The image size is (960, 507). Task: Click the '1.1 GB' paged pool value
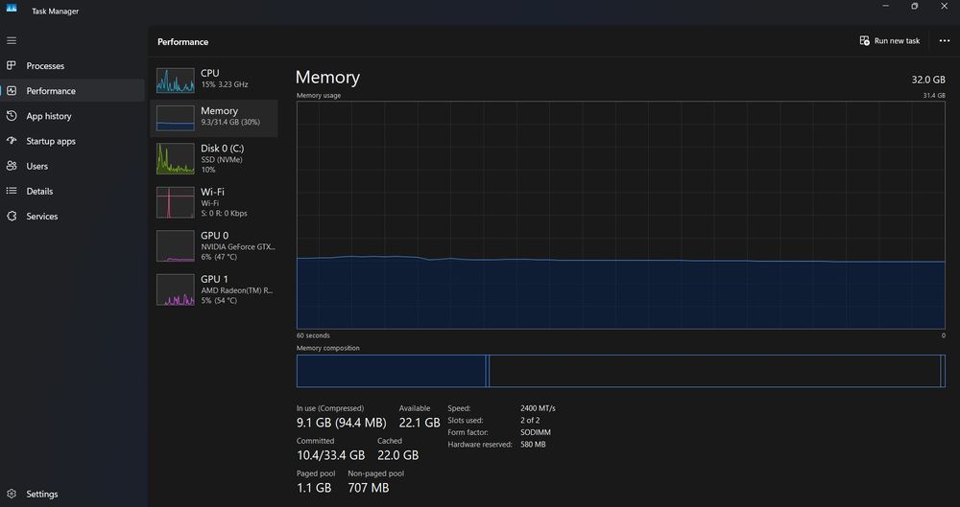coord(314,488)
